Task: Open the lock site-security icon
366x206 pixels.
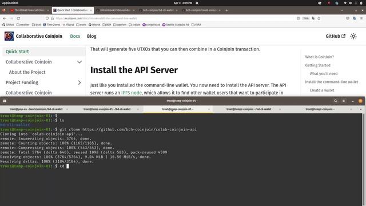Action: [52, 18]
